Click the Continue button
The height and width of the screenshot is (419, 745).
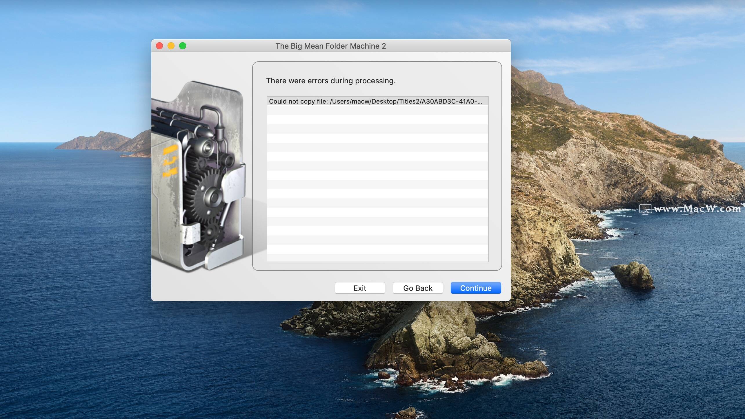point(476,288)
